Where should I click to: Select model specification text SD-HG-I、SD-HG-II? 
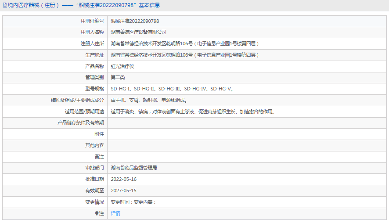[133, 89]
